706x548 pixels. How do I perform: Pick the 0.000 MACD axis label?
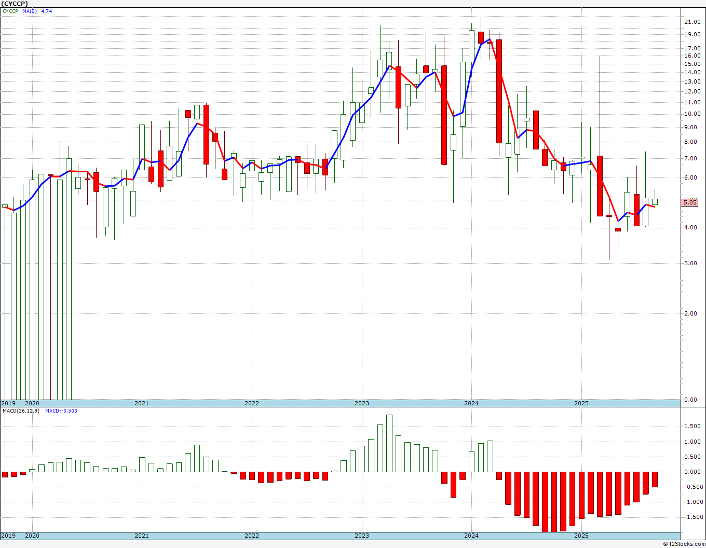pos(693,472)
